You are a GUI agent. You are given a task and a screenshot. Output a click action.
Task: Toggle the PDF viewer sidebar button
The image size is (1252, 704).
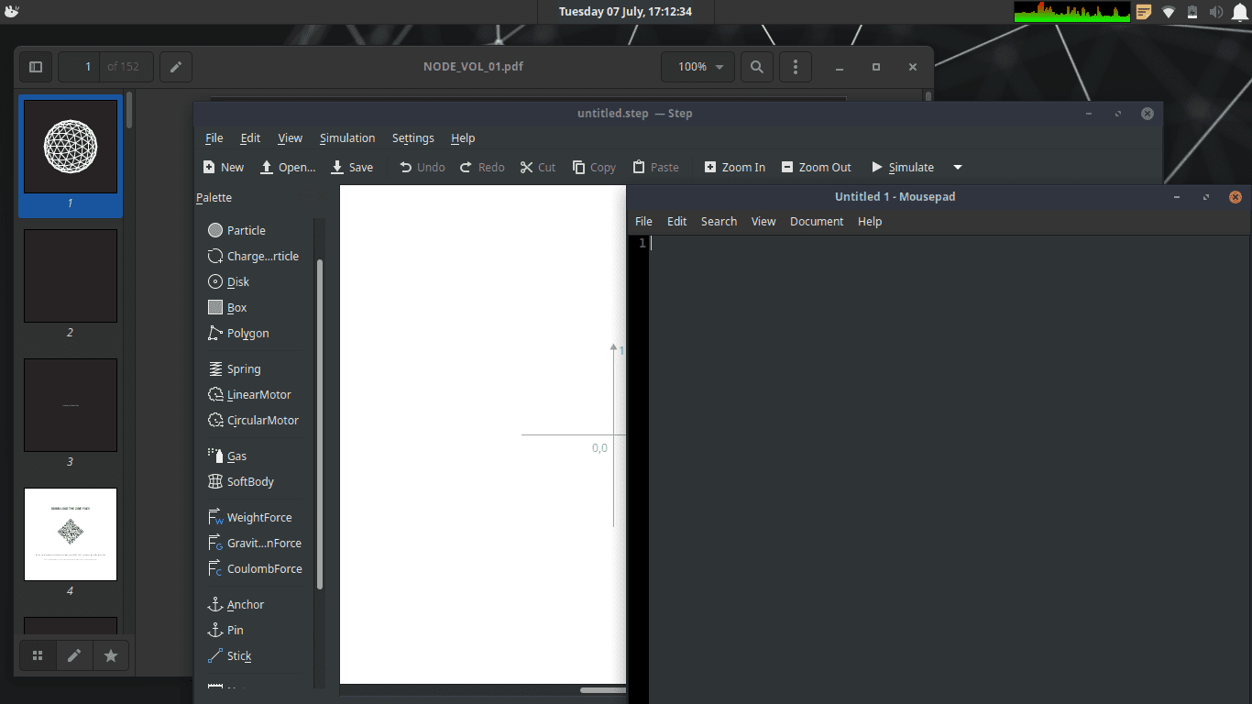point(36,67)
